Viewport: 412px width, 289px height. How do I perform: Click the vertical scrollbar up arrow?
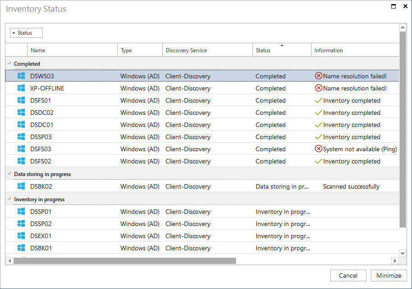click(x=403, y=27)
